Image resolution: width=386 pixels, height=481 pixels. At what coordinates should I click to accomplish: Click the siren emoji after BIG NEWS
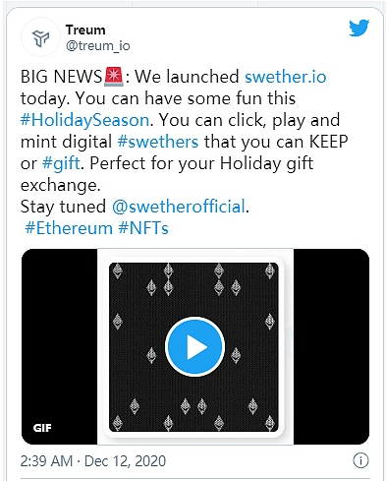(114, 77)
